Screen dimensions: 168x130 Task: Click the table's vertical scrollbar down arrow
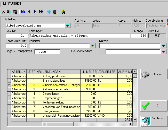[x=135, y=120]
